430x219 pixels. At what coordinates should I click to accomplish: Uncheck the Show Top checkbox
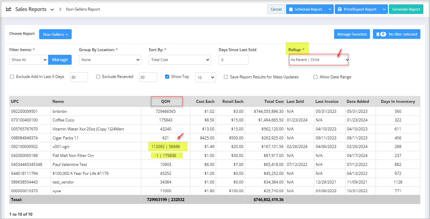pos(167,77)
